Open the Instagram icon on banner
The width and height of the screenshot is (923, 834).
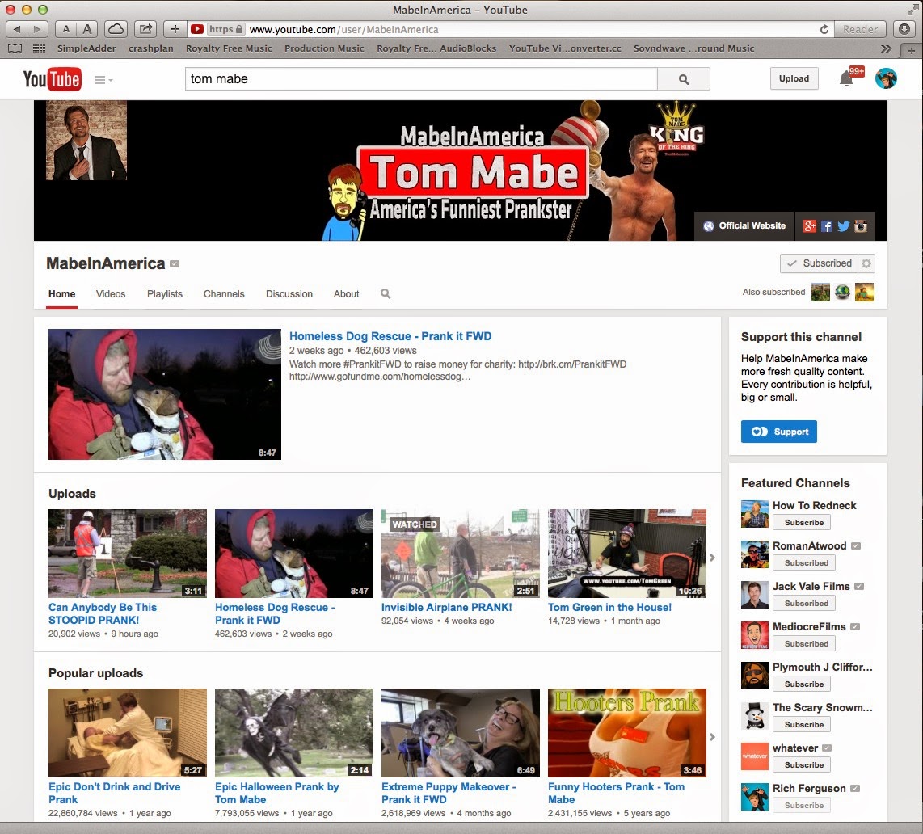pyautogui.click(x=861, y=226)
